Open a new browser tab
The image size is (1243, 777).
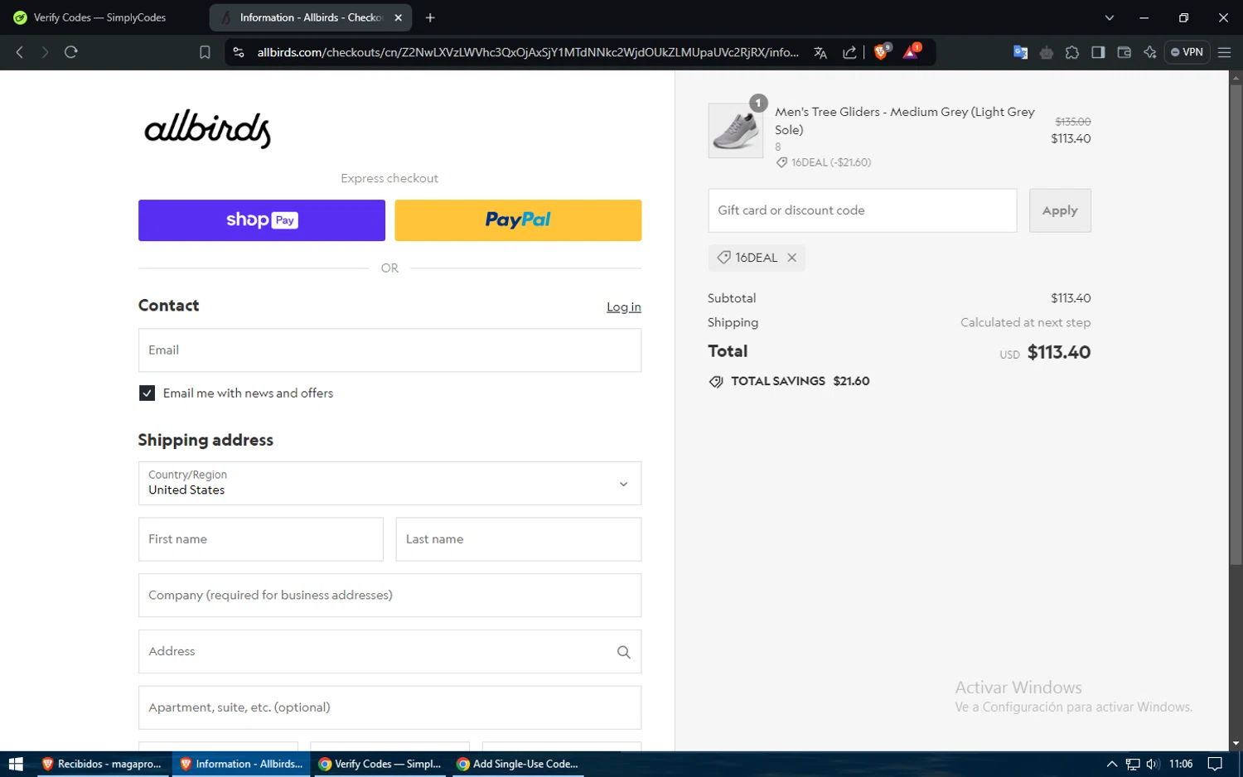point(430,17)
